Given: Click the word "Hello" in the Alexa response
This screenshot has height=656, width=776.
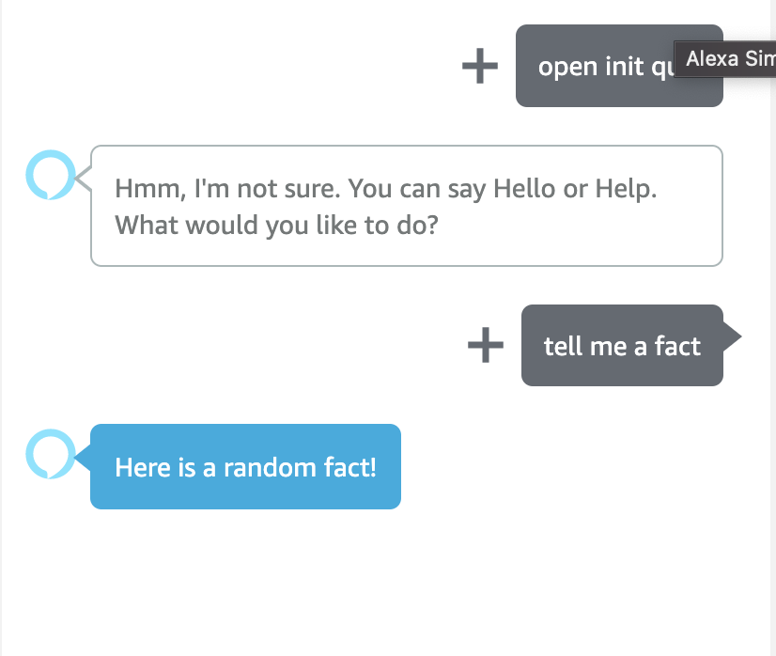Looking at the screenshot, I should coord(524,189).
